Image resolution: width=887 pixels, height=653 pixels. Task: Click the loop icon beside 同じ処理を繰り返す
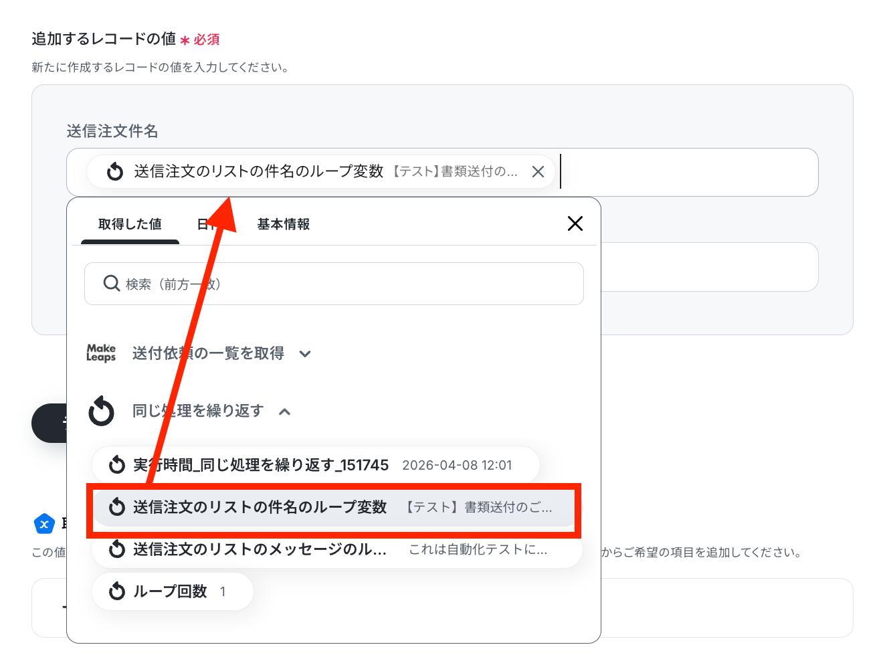pos(102,411)
